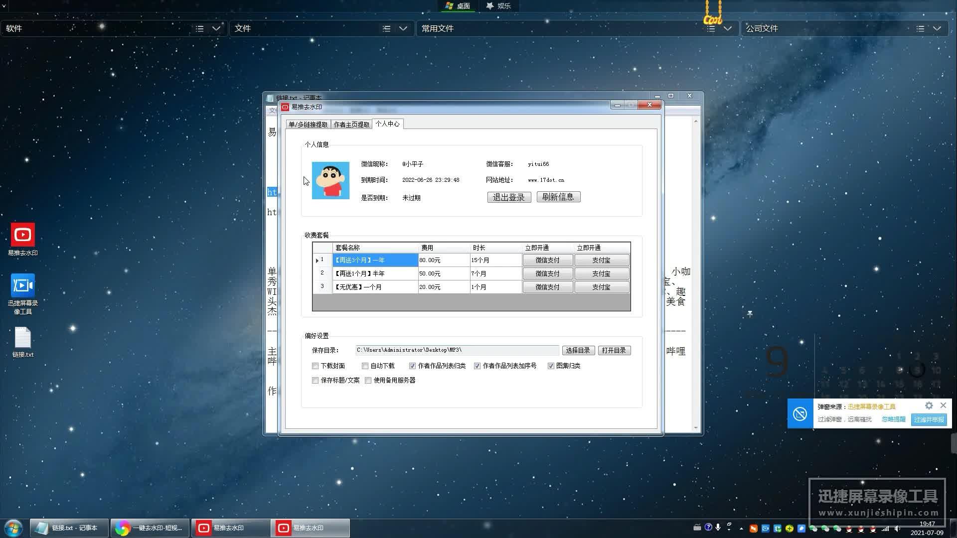Enable 保存标题/文案 checkbox
957x538 pixels.
(315, 381)
